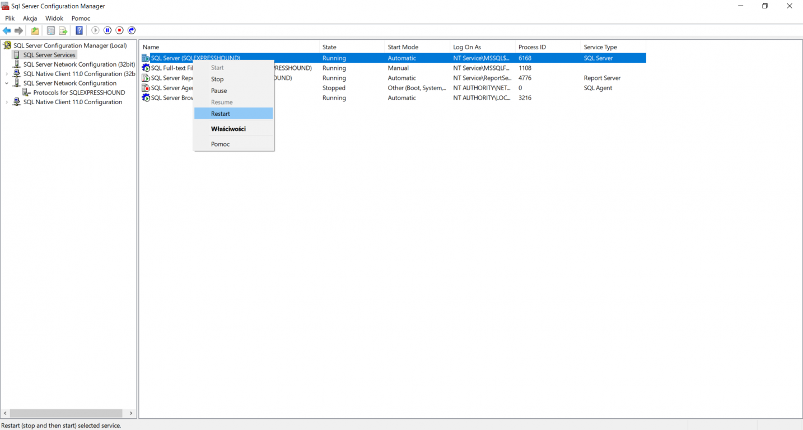Click the NT AUTHORITY\LOC... log on cell
803x430 pixels.
pyautogui.click(x=482, y=97)
